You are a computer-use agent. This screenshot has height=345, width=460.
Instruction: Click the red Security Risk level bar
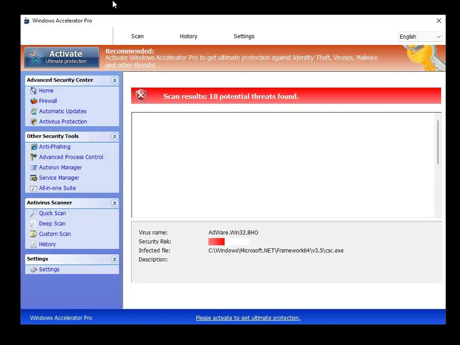tap(217, 242)
